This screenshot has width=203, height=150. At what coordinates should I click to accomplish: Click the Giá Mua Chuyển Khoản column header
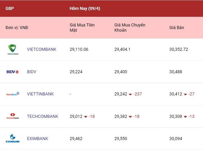(x=130, y=27)
